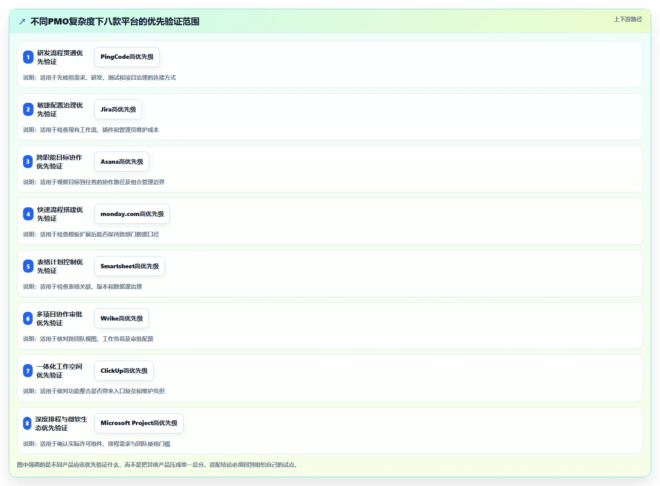Screen dimensions: 660x486
Task: Click the footer note beginning 图中强调的是
Action: (x=158, y=465)
